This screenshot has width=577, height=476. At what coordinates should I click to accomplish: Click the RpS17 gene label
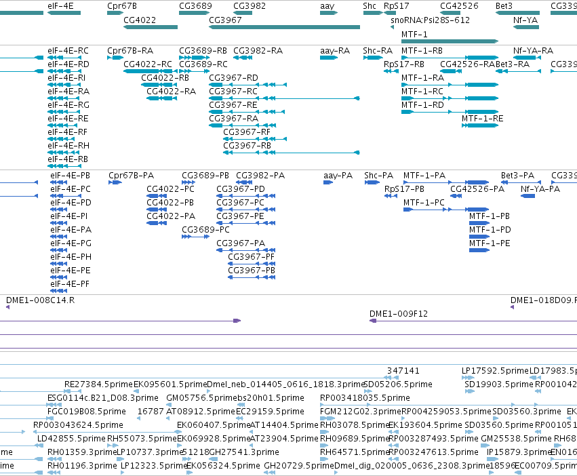coord(397,6)
